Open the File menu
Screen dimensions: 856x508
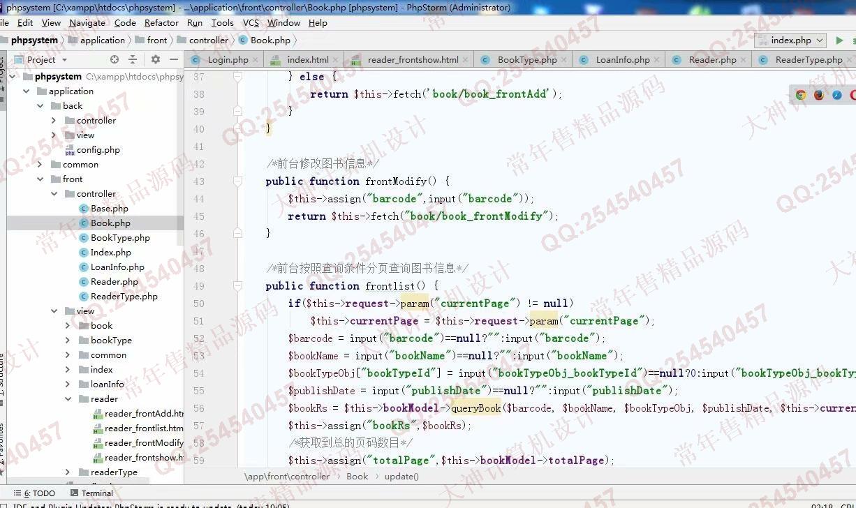(x=5, y=22)
